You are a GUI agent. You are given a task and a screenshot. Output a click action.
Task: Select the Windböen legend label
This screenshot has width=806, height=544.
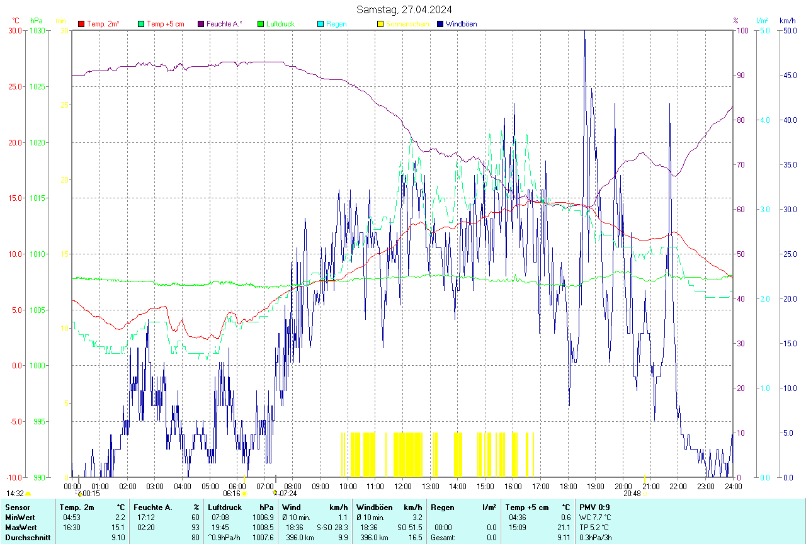[x=461, y=24]
